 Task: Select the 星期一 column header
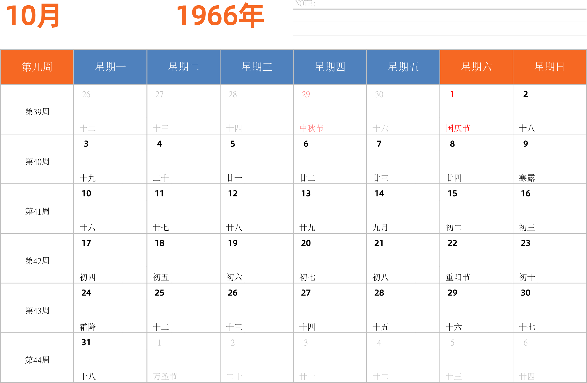click(x=110, y=67)
